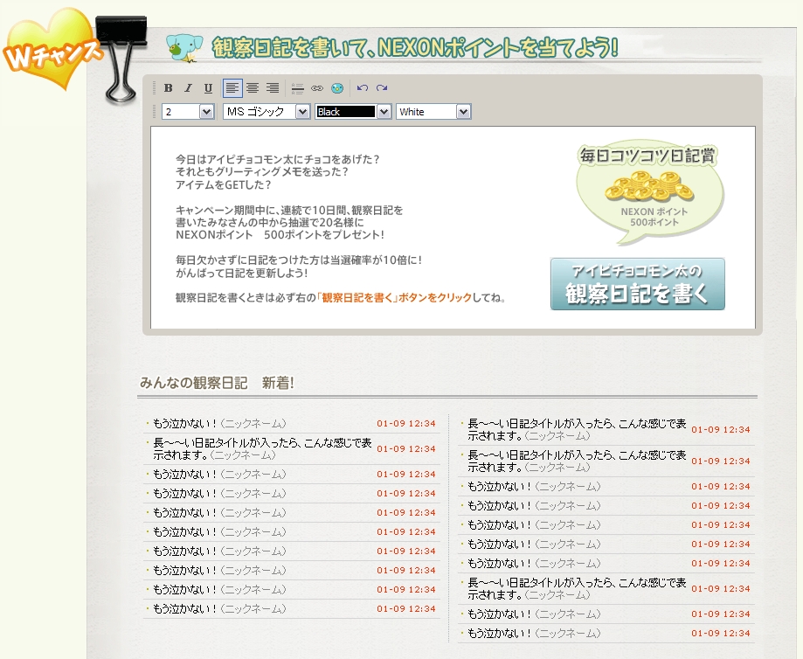Open the White background color dropdown

tap(433, 112)
